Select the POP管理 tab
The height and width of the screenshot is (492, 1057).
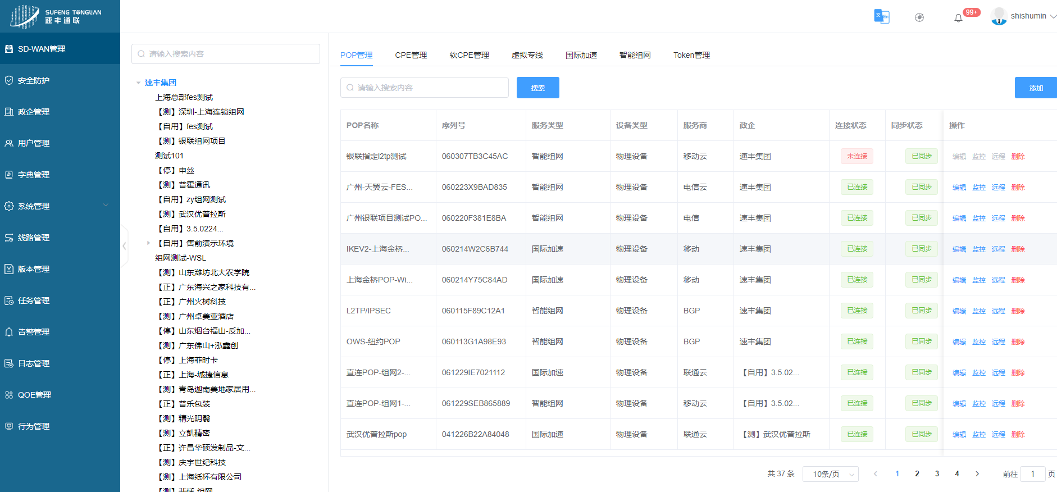[357, 55]
